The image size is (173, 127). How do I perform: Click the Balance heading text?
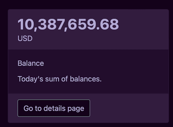pyautogui.click(x=31, y=63)
